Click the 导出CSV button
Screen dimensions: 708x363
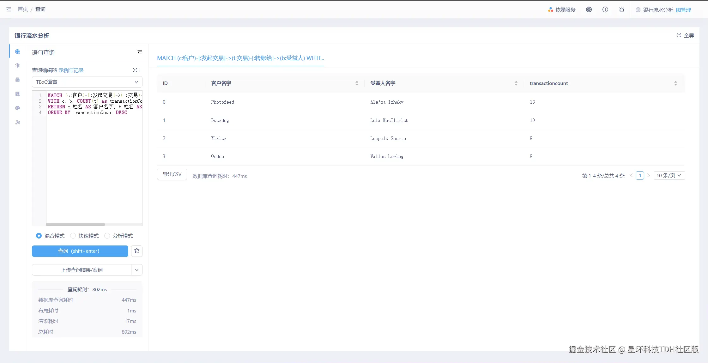click(172, 174)
